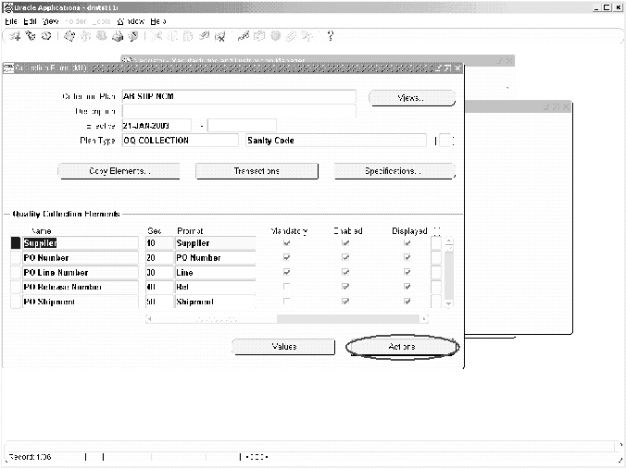Click the Paste toolbar icon
The width and height of the screenshot is (626, 469).
188,36
